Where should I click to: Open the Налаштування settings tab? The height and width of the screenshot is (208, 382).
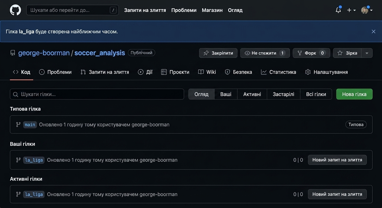tap(326, 72)
